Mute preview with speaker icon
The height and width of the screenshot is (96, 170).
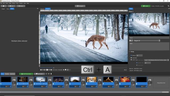pos(64,70)
